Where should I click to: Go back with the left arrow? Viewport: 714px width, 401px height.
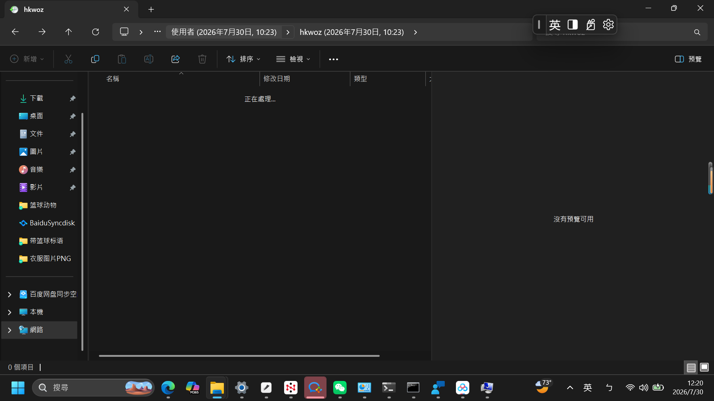coord(15,32)
